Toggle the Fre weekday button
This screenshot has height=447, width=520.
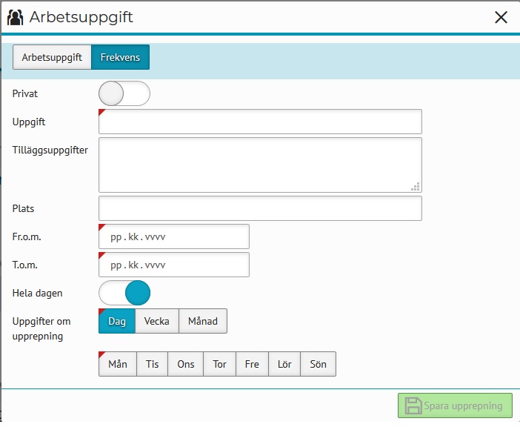click(x=252, y=364)
